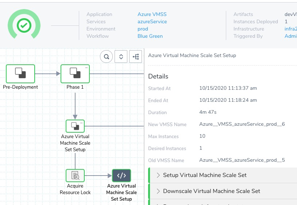Click the Phase 1 label text

point(75,87)
